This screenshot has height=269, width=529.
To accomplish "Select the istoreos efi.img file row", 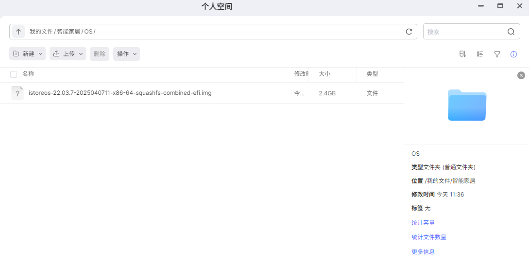I will pos(120,93).
